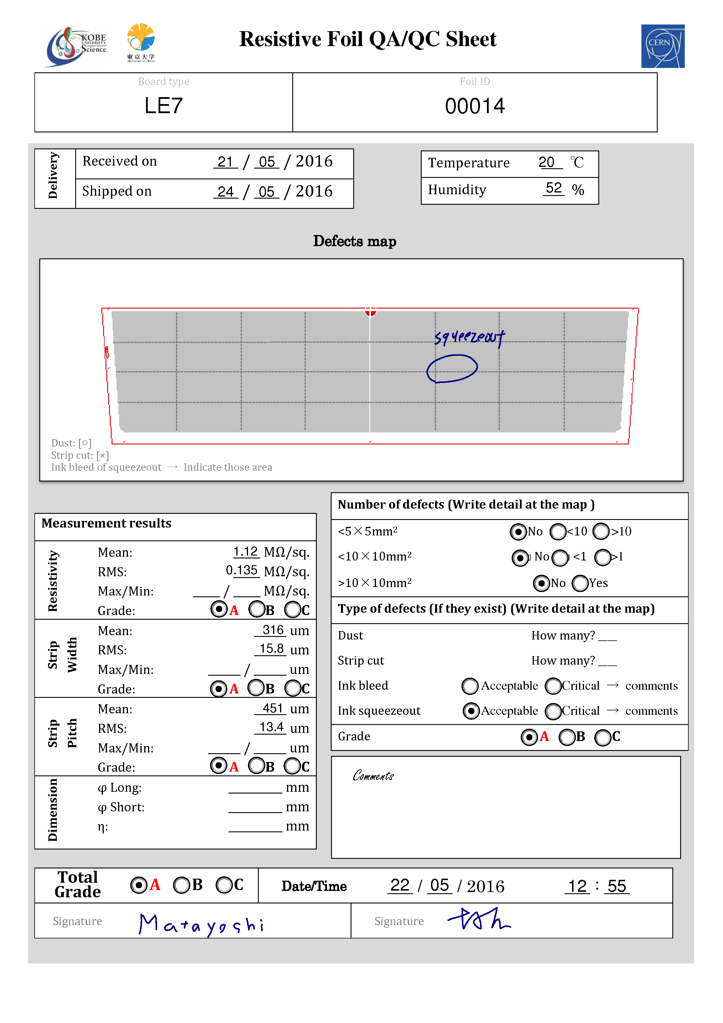Image resolution: width=723 pixels, height=1023 pixels.
Task: Select Resistivity grade C radio button
Action: pos(293,609)
